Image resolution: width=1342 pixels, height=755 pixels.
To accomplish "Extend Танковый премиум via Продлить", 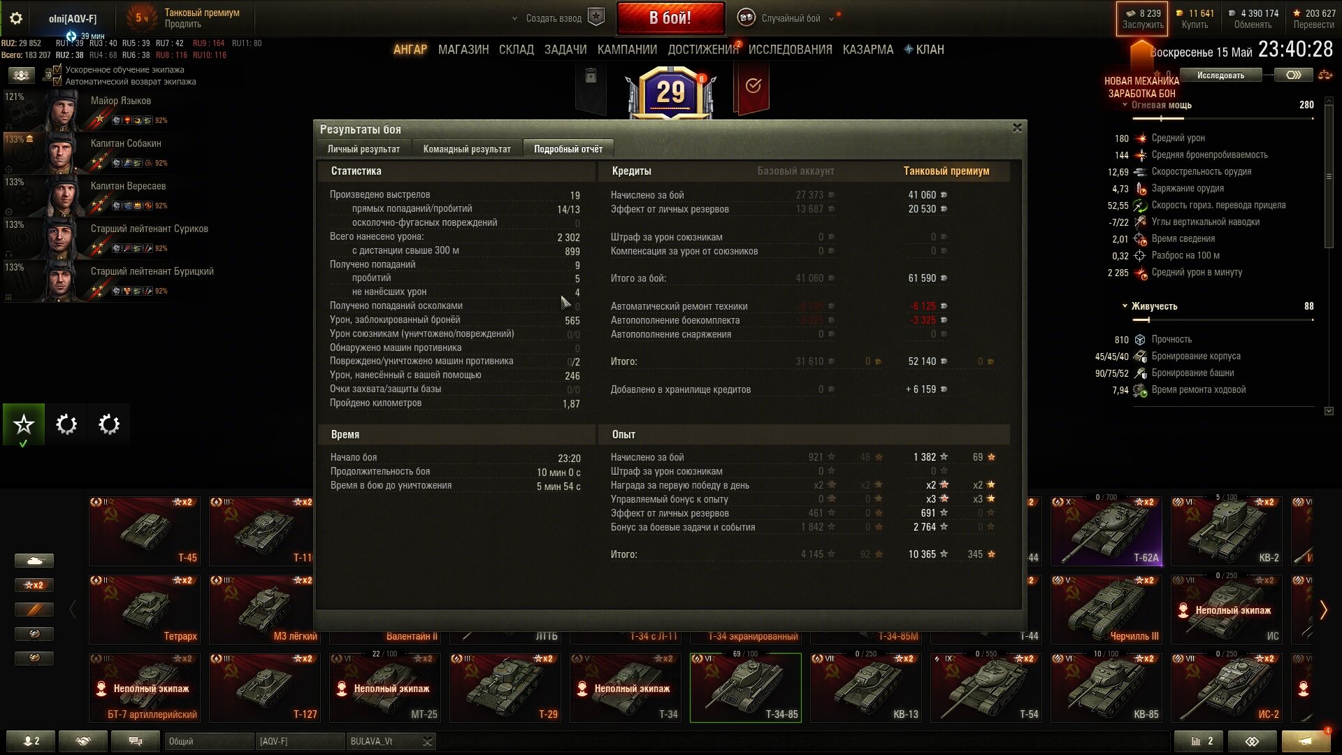I will point(182,24).
